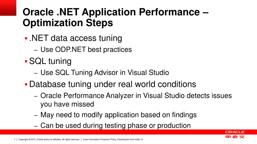Click the Chinese oracle-bone script logo
The height and width of the screenshot is (144, 257).
(235, 137)
